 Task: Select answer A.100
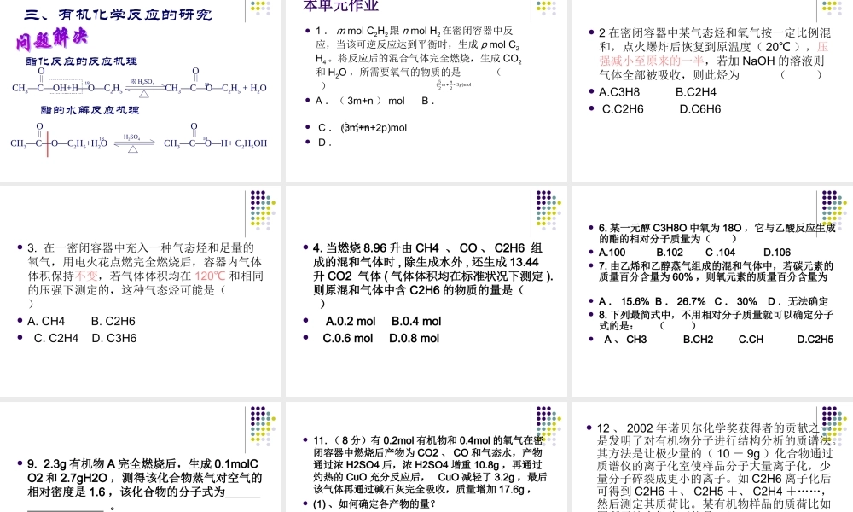click(612, 253)
